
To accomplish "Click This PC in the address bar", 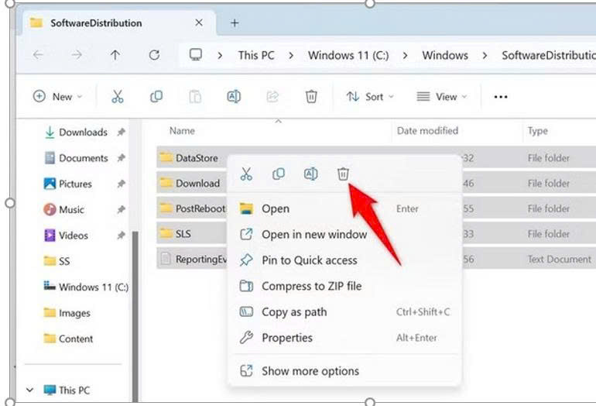I will click(256, 56).
